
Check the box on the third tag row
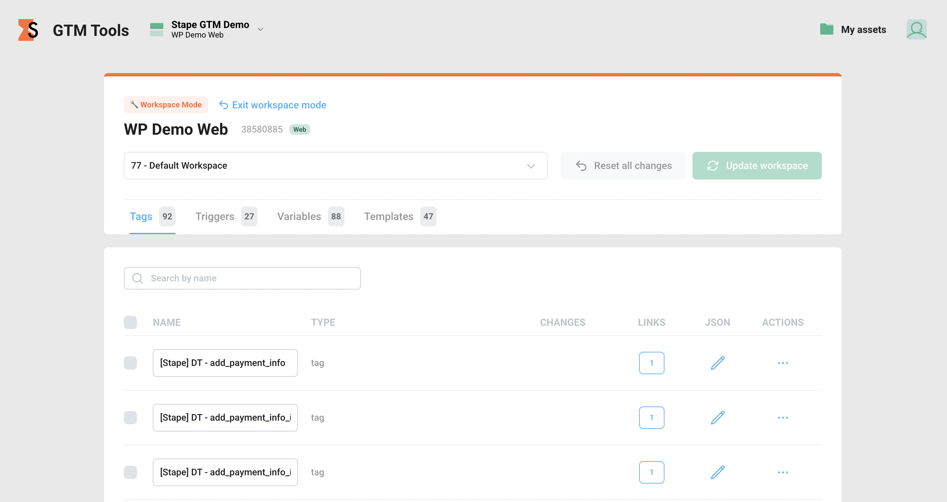pyautogui.click(x=130, y=473)
